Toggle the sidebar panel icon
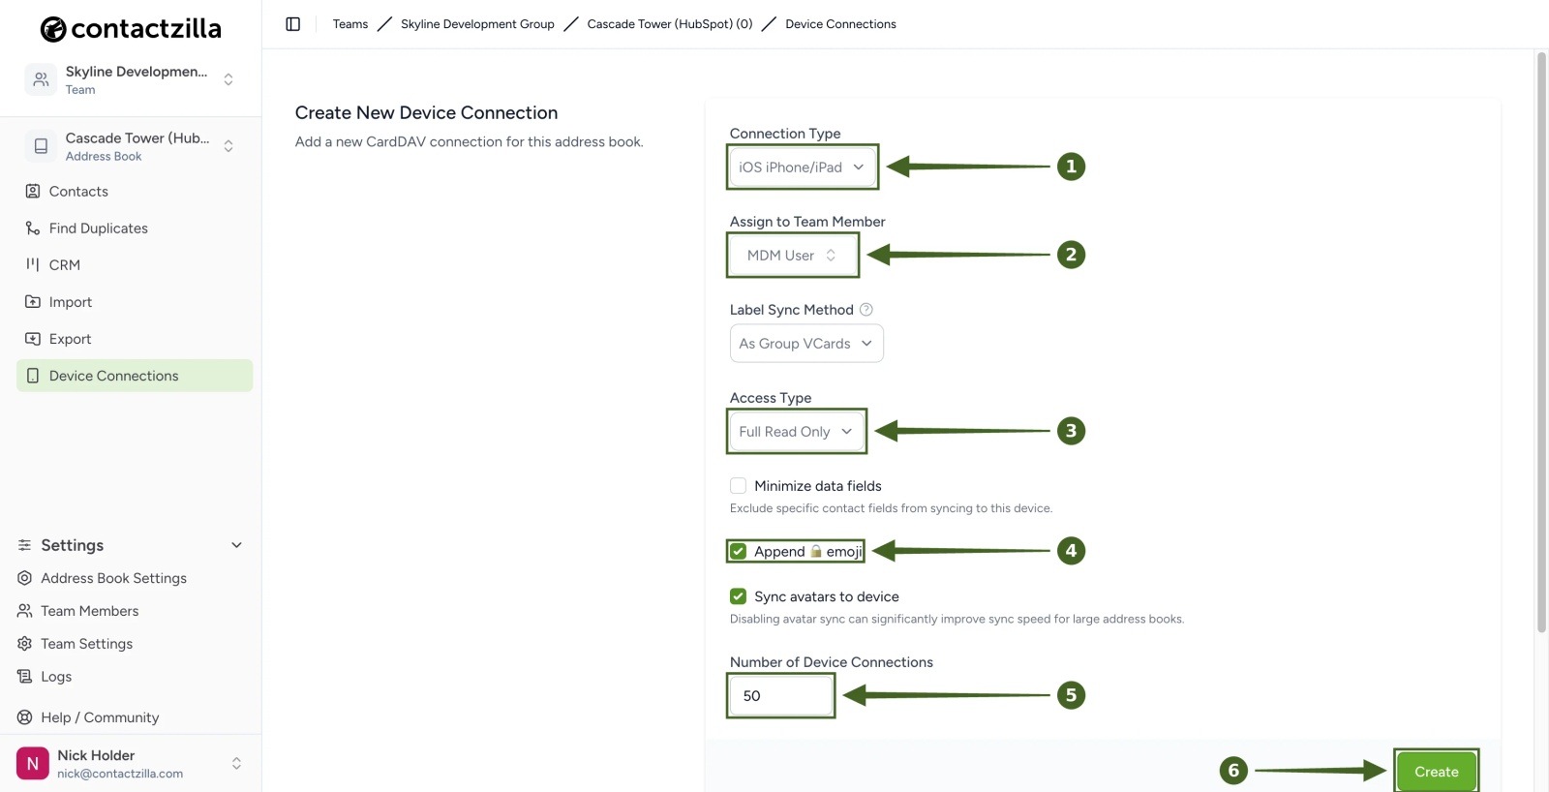The width and height of the screenshot is (1549, 792). (x=293, y=24)
